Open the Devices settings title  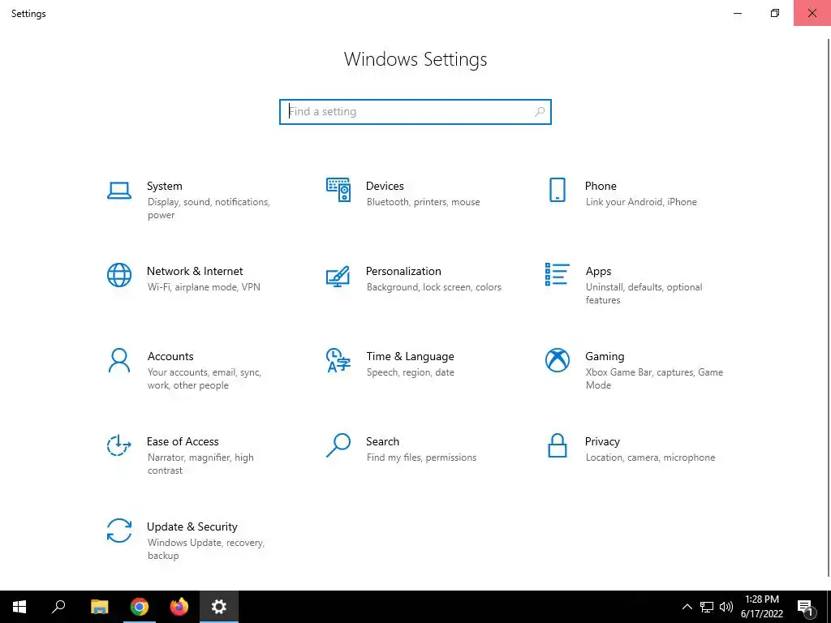click(x=385, y=186)
